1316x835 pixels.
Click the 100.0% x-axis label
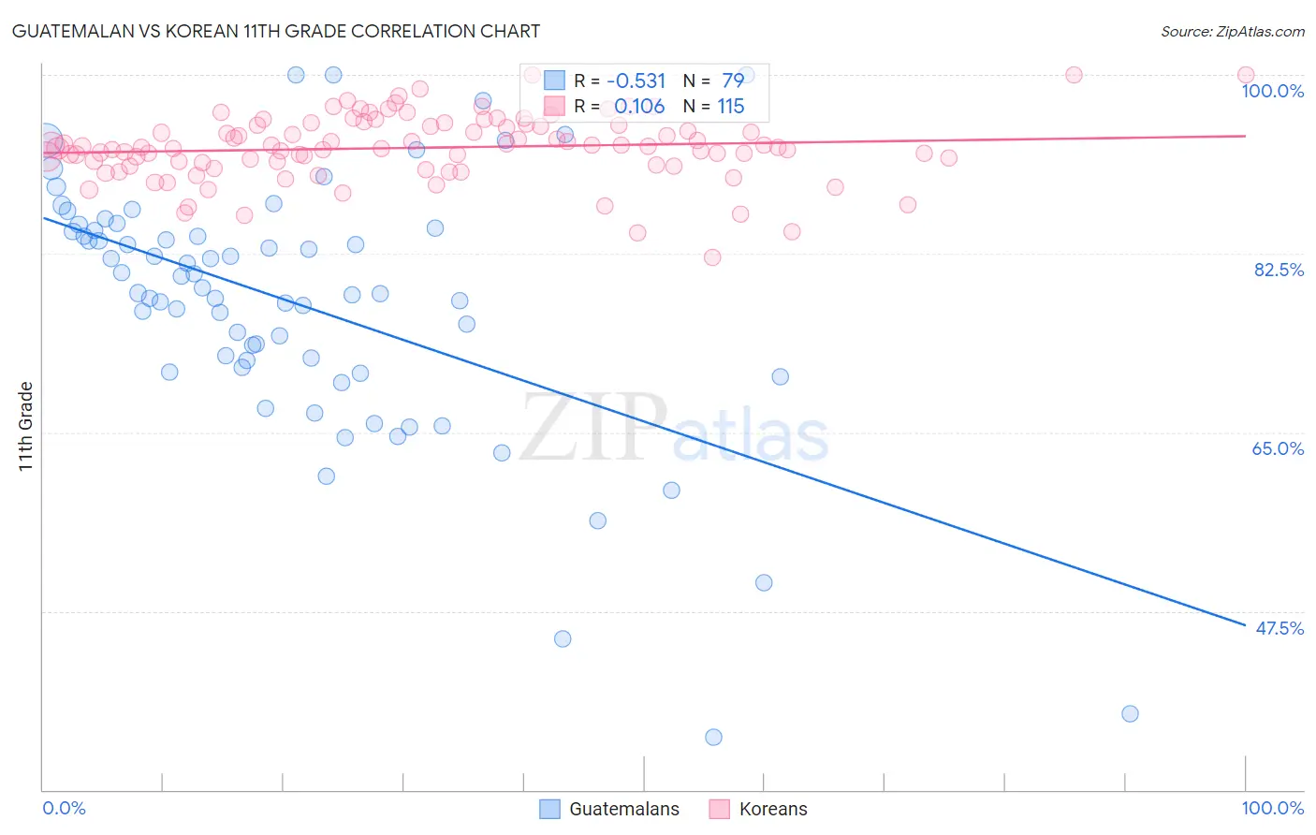pos(1273,808)
